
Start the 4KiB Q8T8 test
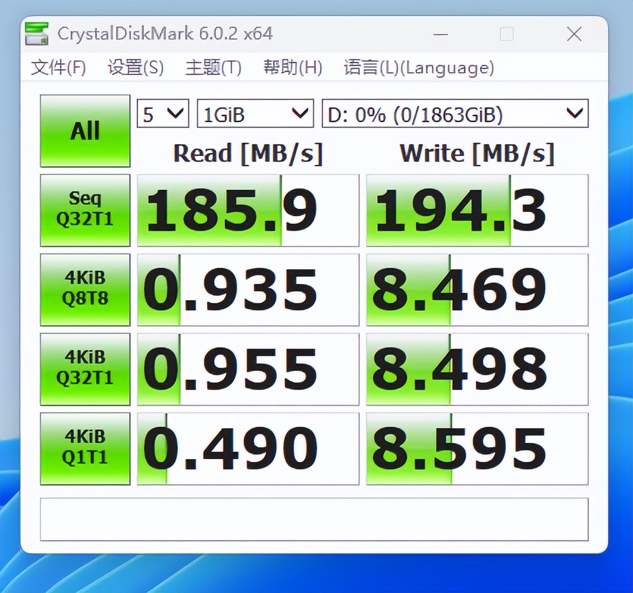pos(84,289)
